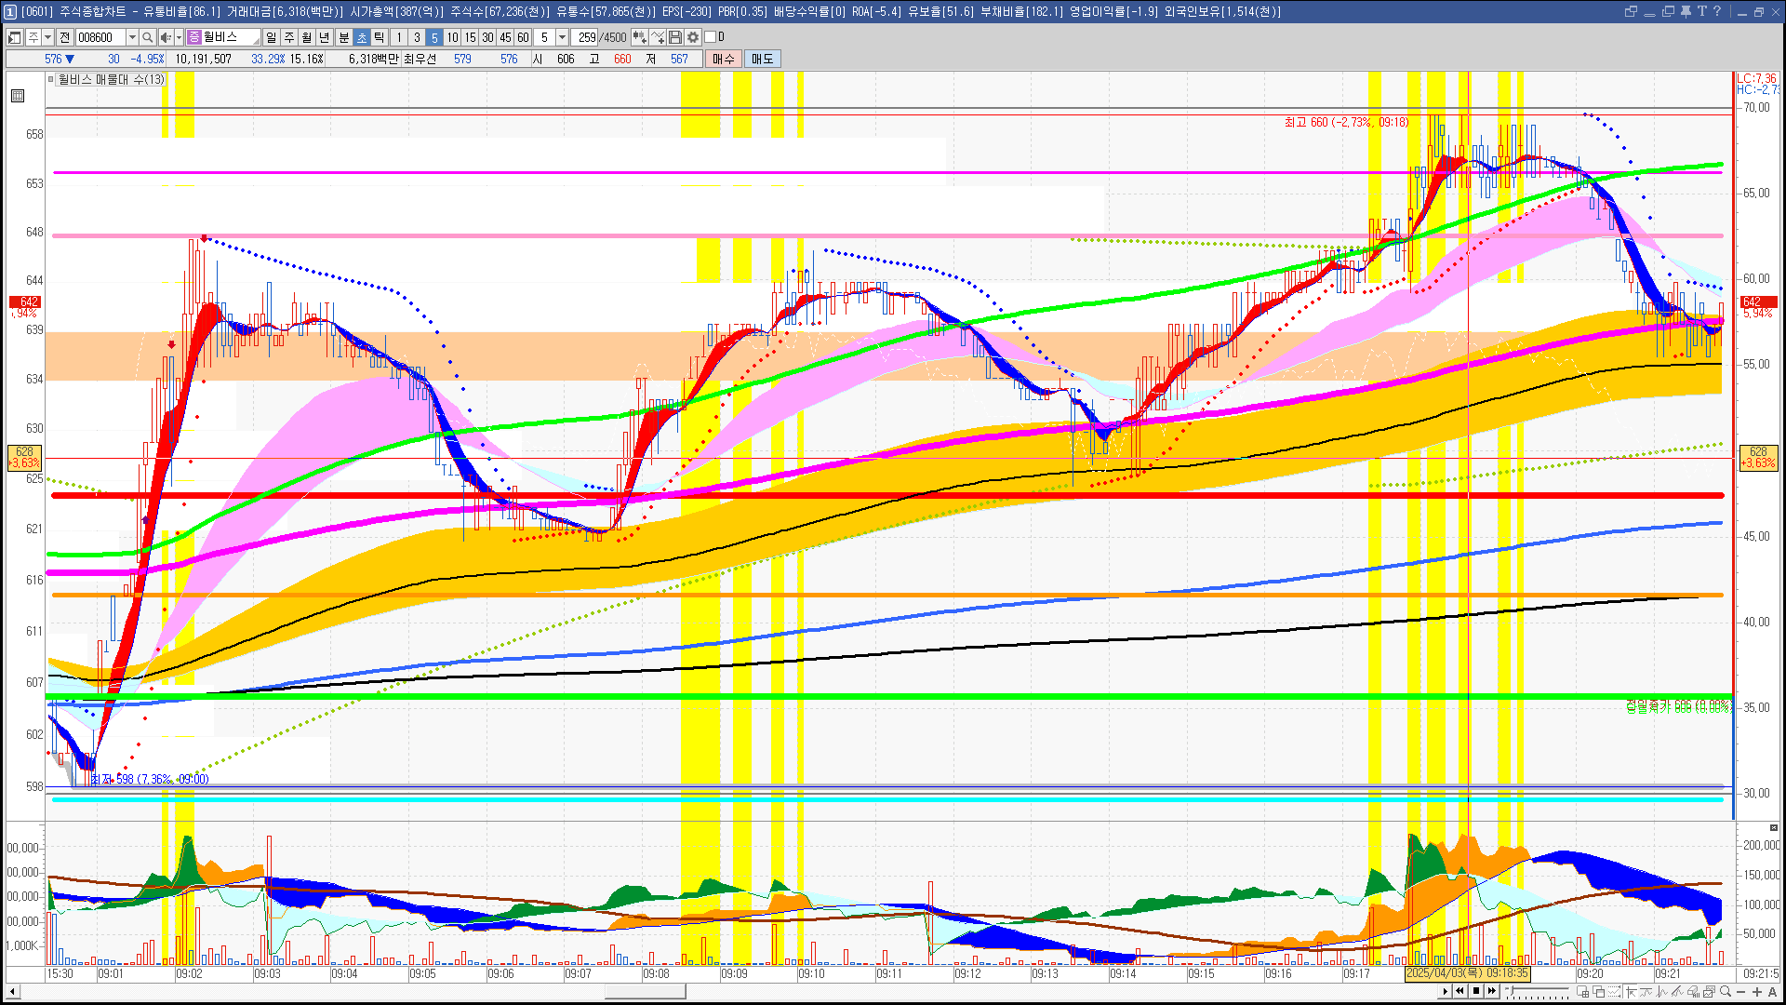The height and width of the screenshot is (1005, 1786).
Task: Click the fast-forward replay button
Action: coord(1492,991)
